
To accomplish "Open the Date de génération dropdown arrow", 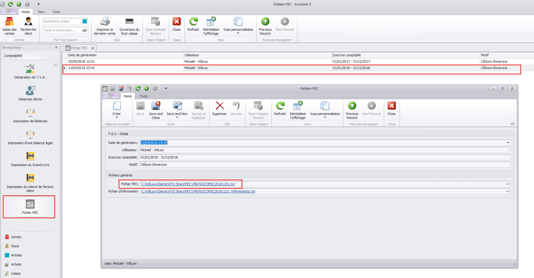I will (508, 143).
